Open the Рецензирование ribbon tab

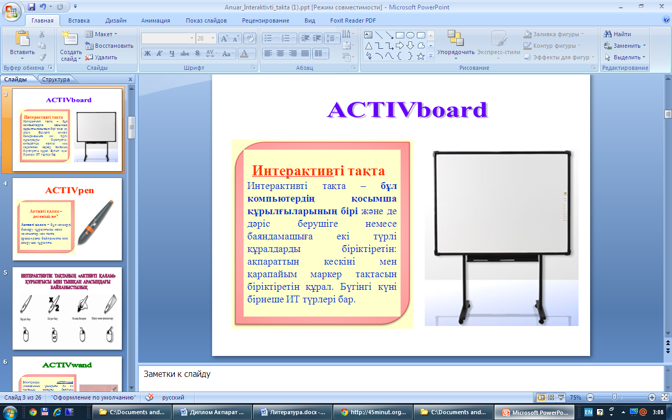266,20
